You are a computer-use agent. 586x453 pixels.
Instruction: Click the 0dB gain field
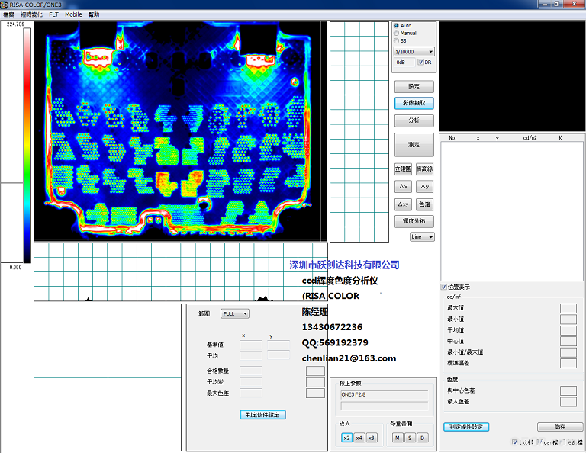(404, 63)
